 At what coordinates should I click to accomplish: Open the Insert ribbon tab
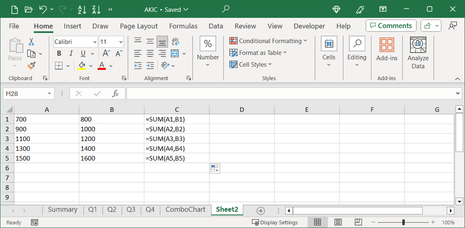coord(72,26)
